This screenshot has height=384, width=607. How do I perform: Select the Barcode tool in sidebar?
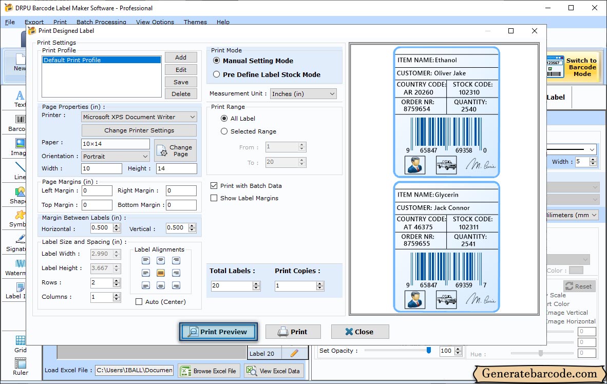click(x=17, y=123)
